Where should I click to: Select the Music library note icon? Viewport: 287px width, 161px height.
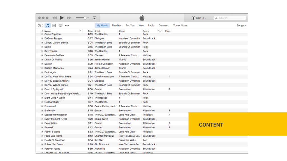pos(48,25)
